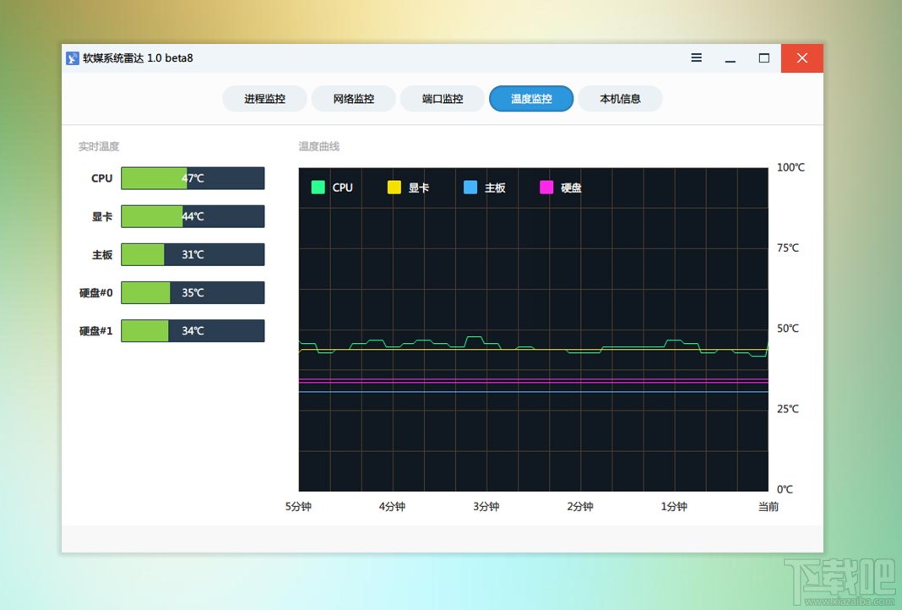The width and height of the screenshot is (902, 610).
Task: Maximize the 软媒系统雷达 window
Action: [764, 57]
